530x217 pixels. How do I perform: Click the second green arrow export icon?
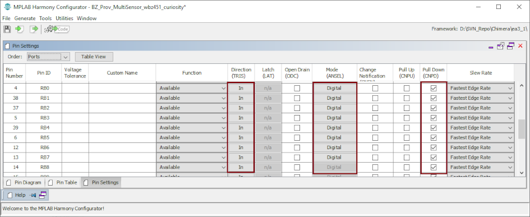pos(34,29)
